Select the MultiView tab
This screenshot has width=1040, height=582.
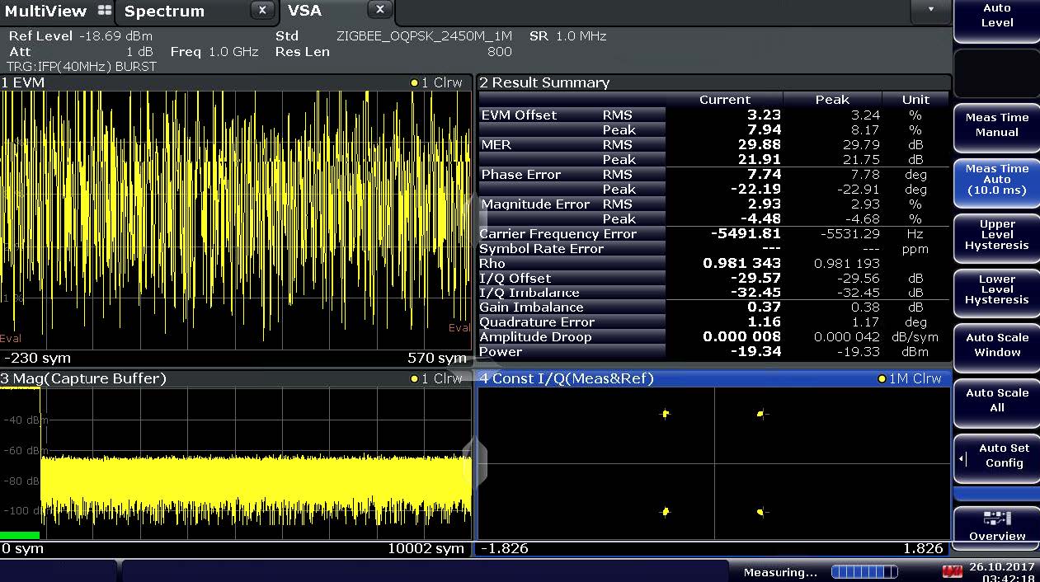45,12
